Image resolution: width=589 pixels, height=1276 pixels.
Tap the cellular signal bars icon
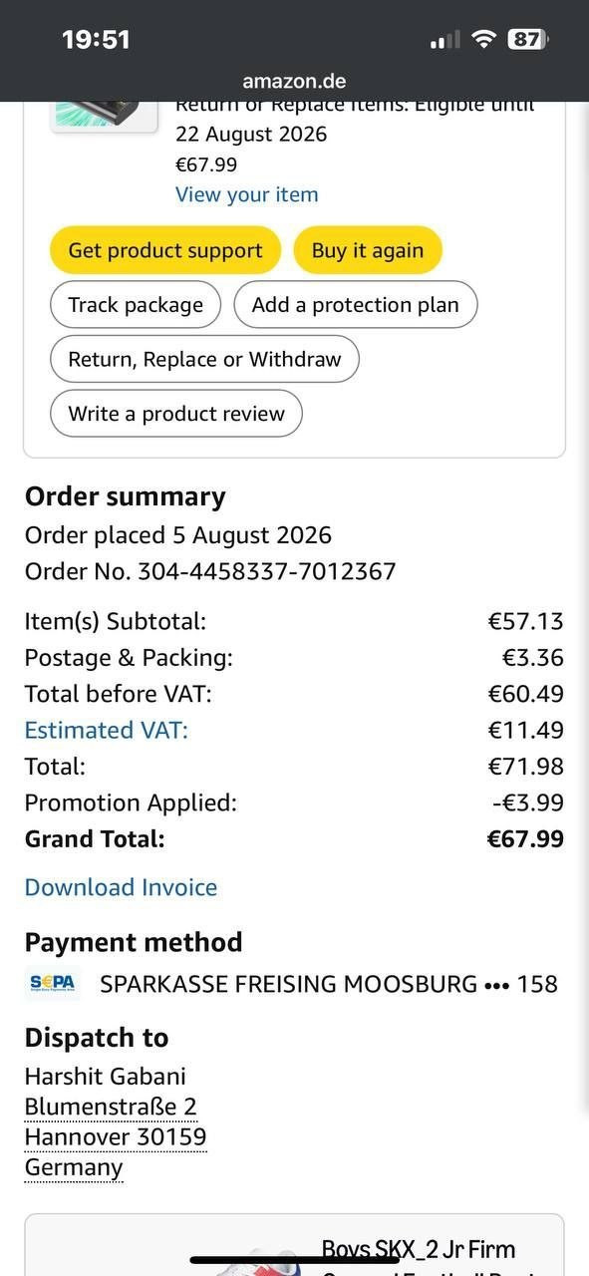444,40
